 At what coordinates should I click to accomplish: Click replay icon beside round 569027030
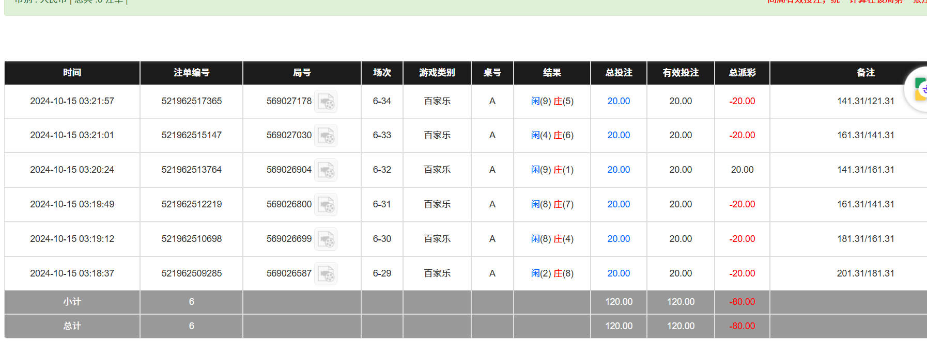[326, 136]
